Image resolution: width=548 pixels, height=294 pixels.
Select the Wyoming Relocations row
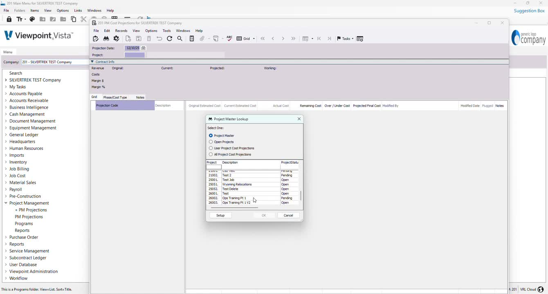tap(252, 185)
